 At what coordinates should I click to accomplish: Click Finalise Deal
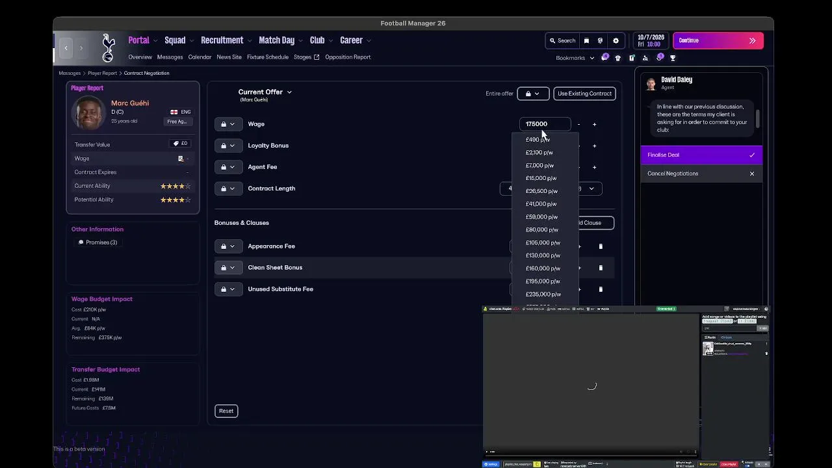tap(701, 155)
